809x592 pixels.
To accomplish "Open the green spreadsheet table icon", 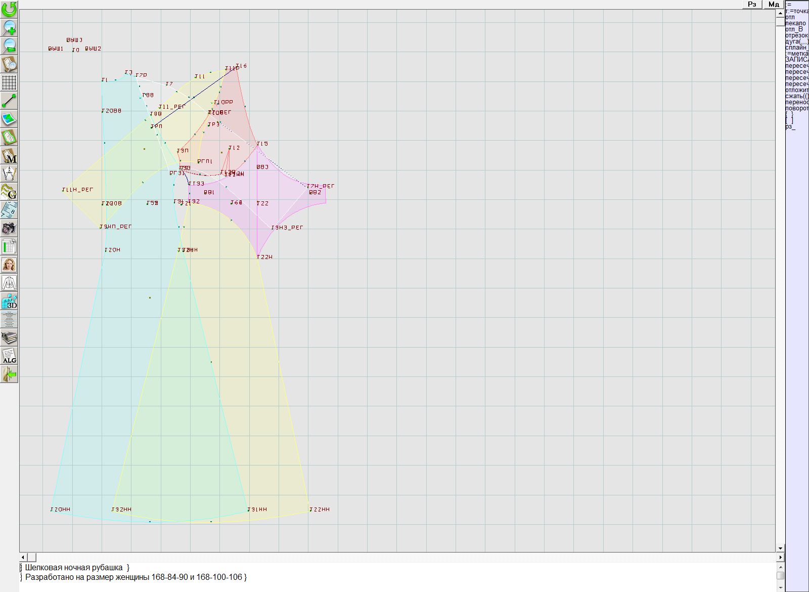I will [x=9, y=246].
